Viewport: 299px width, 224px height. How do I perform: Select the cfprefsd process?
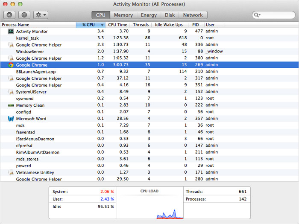149,145
